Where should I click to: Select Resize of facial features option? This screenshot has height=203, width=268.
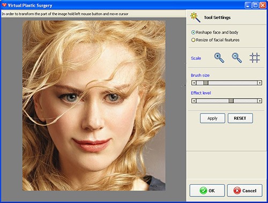tap(215, 40)
